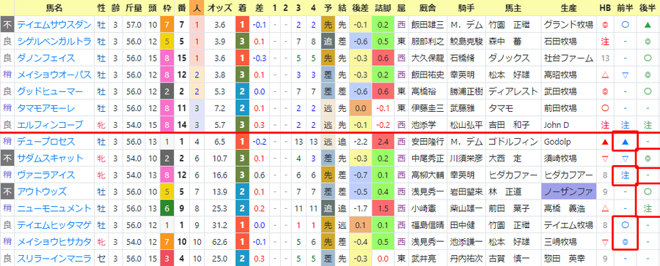This screenshot has height=266, width=660.
Task: Select breeder 社台ファーム
Action: [568, 58]
